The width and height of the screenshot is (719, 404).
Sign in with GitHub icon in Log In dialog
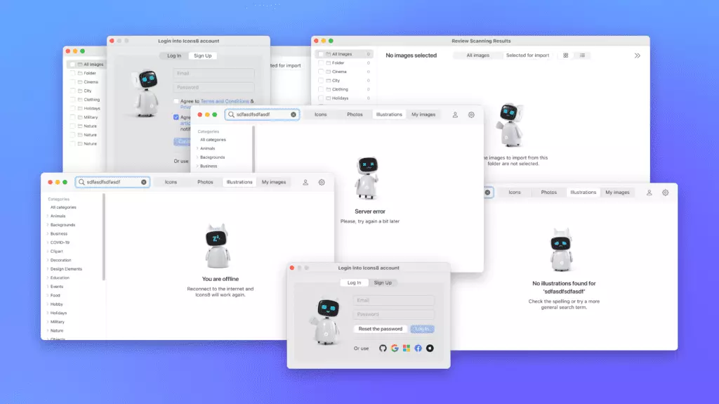383,348
